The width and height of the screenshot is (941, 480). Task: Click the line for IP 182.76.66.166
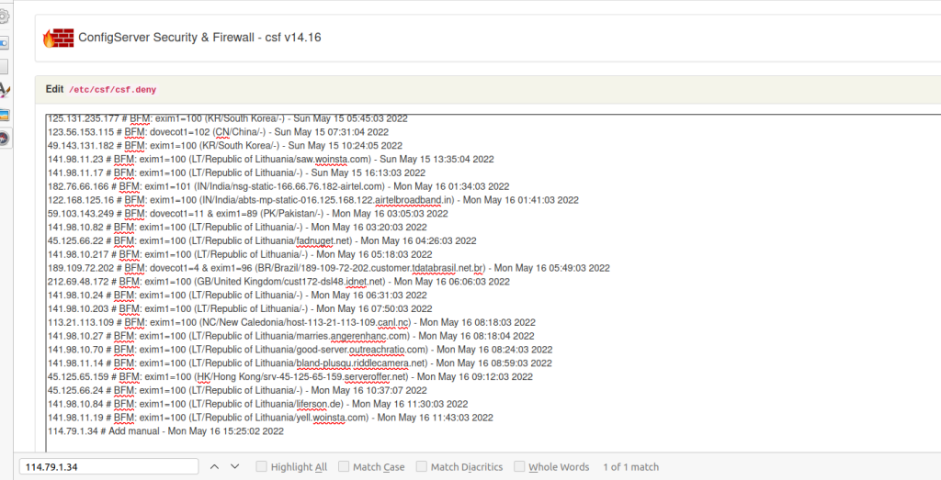tap(278, 186)
